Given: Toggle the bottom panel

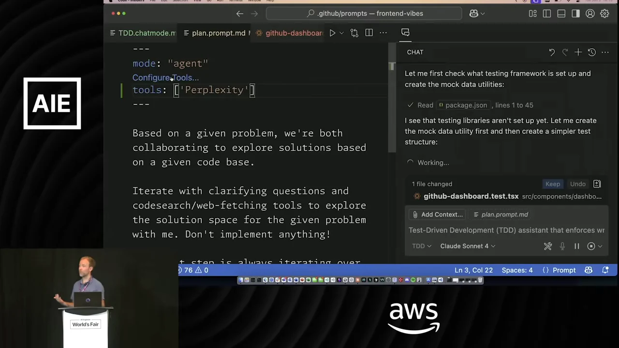Looking at the screenshot, I should (561, 14).
